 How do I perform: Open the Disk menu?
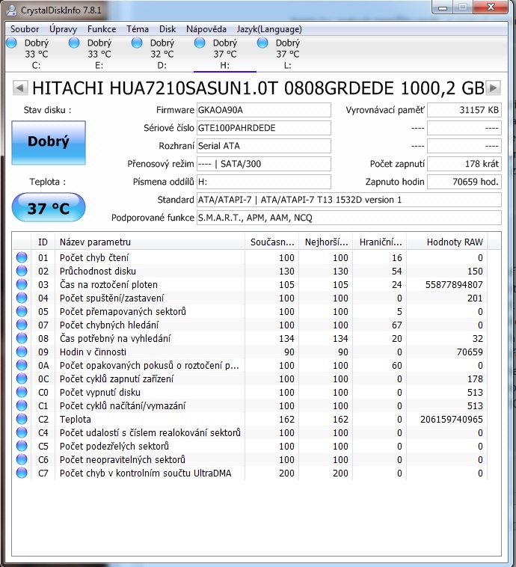point(168,29)
